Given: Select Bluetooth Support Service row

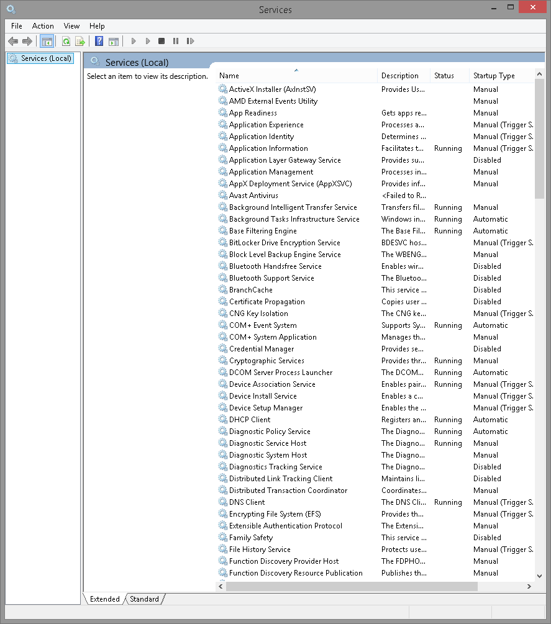Looking at the screenshot, I should 376,278.
